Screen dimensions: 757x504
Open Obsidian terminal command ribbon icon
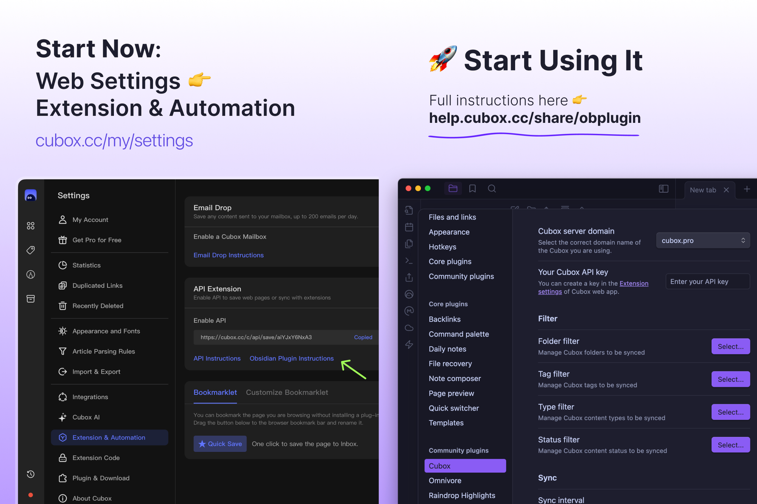coord(409,261)
